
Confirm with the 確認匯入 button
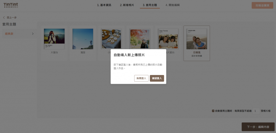pos(157,78)
